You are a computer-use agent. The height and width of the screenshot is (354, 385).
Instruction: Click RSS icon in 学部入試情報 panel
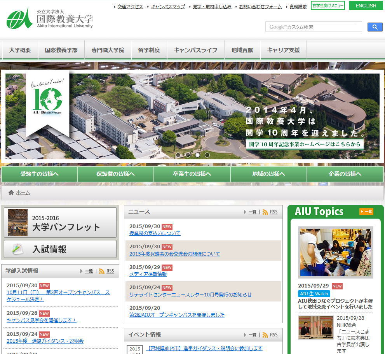(102, 271)
